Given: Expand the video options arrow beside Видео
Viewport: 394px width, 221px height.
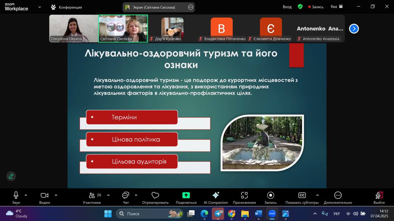Looking at the screenshot, I should (56, 195).
